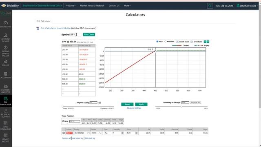Open the calendar icon beside Days to Expiry
This screenshot has width=261, height=147.
click(x=100, y=102)
